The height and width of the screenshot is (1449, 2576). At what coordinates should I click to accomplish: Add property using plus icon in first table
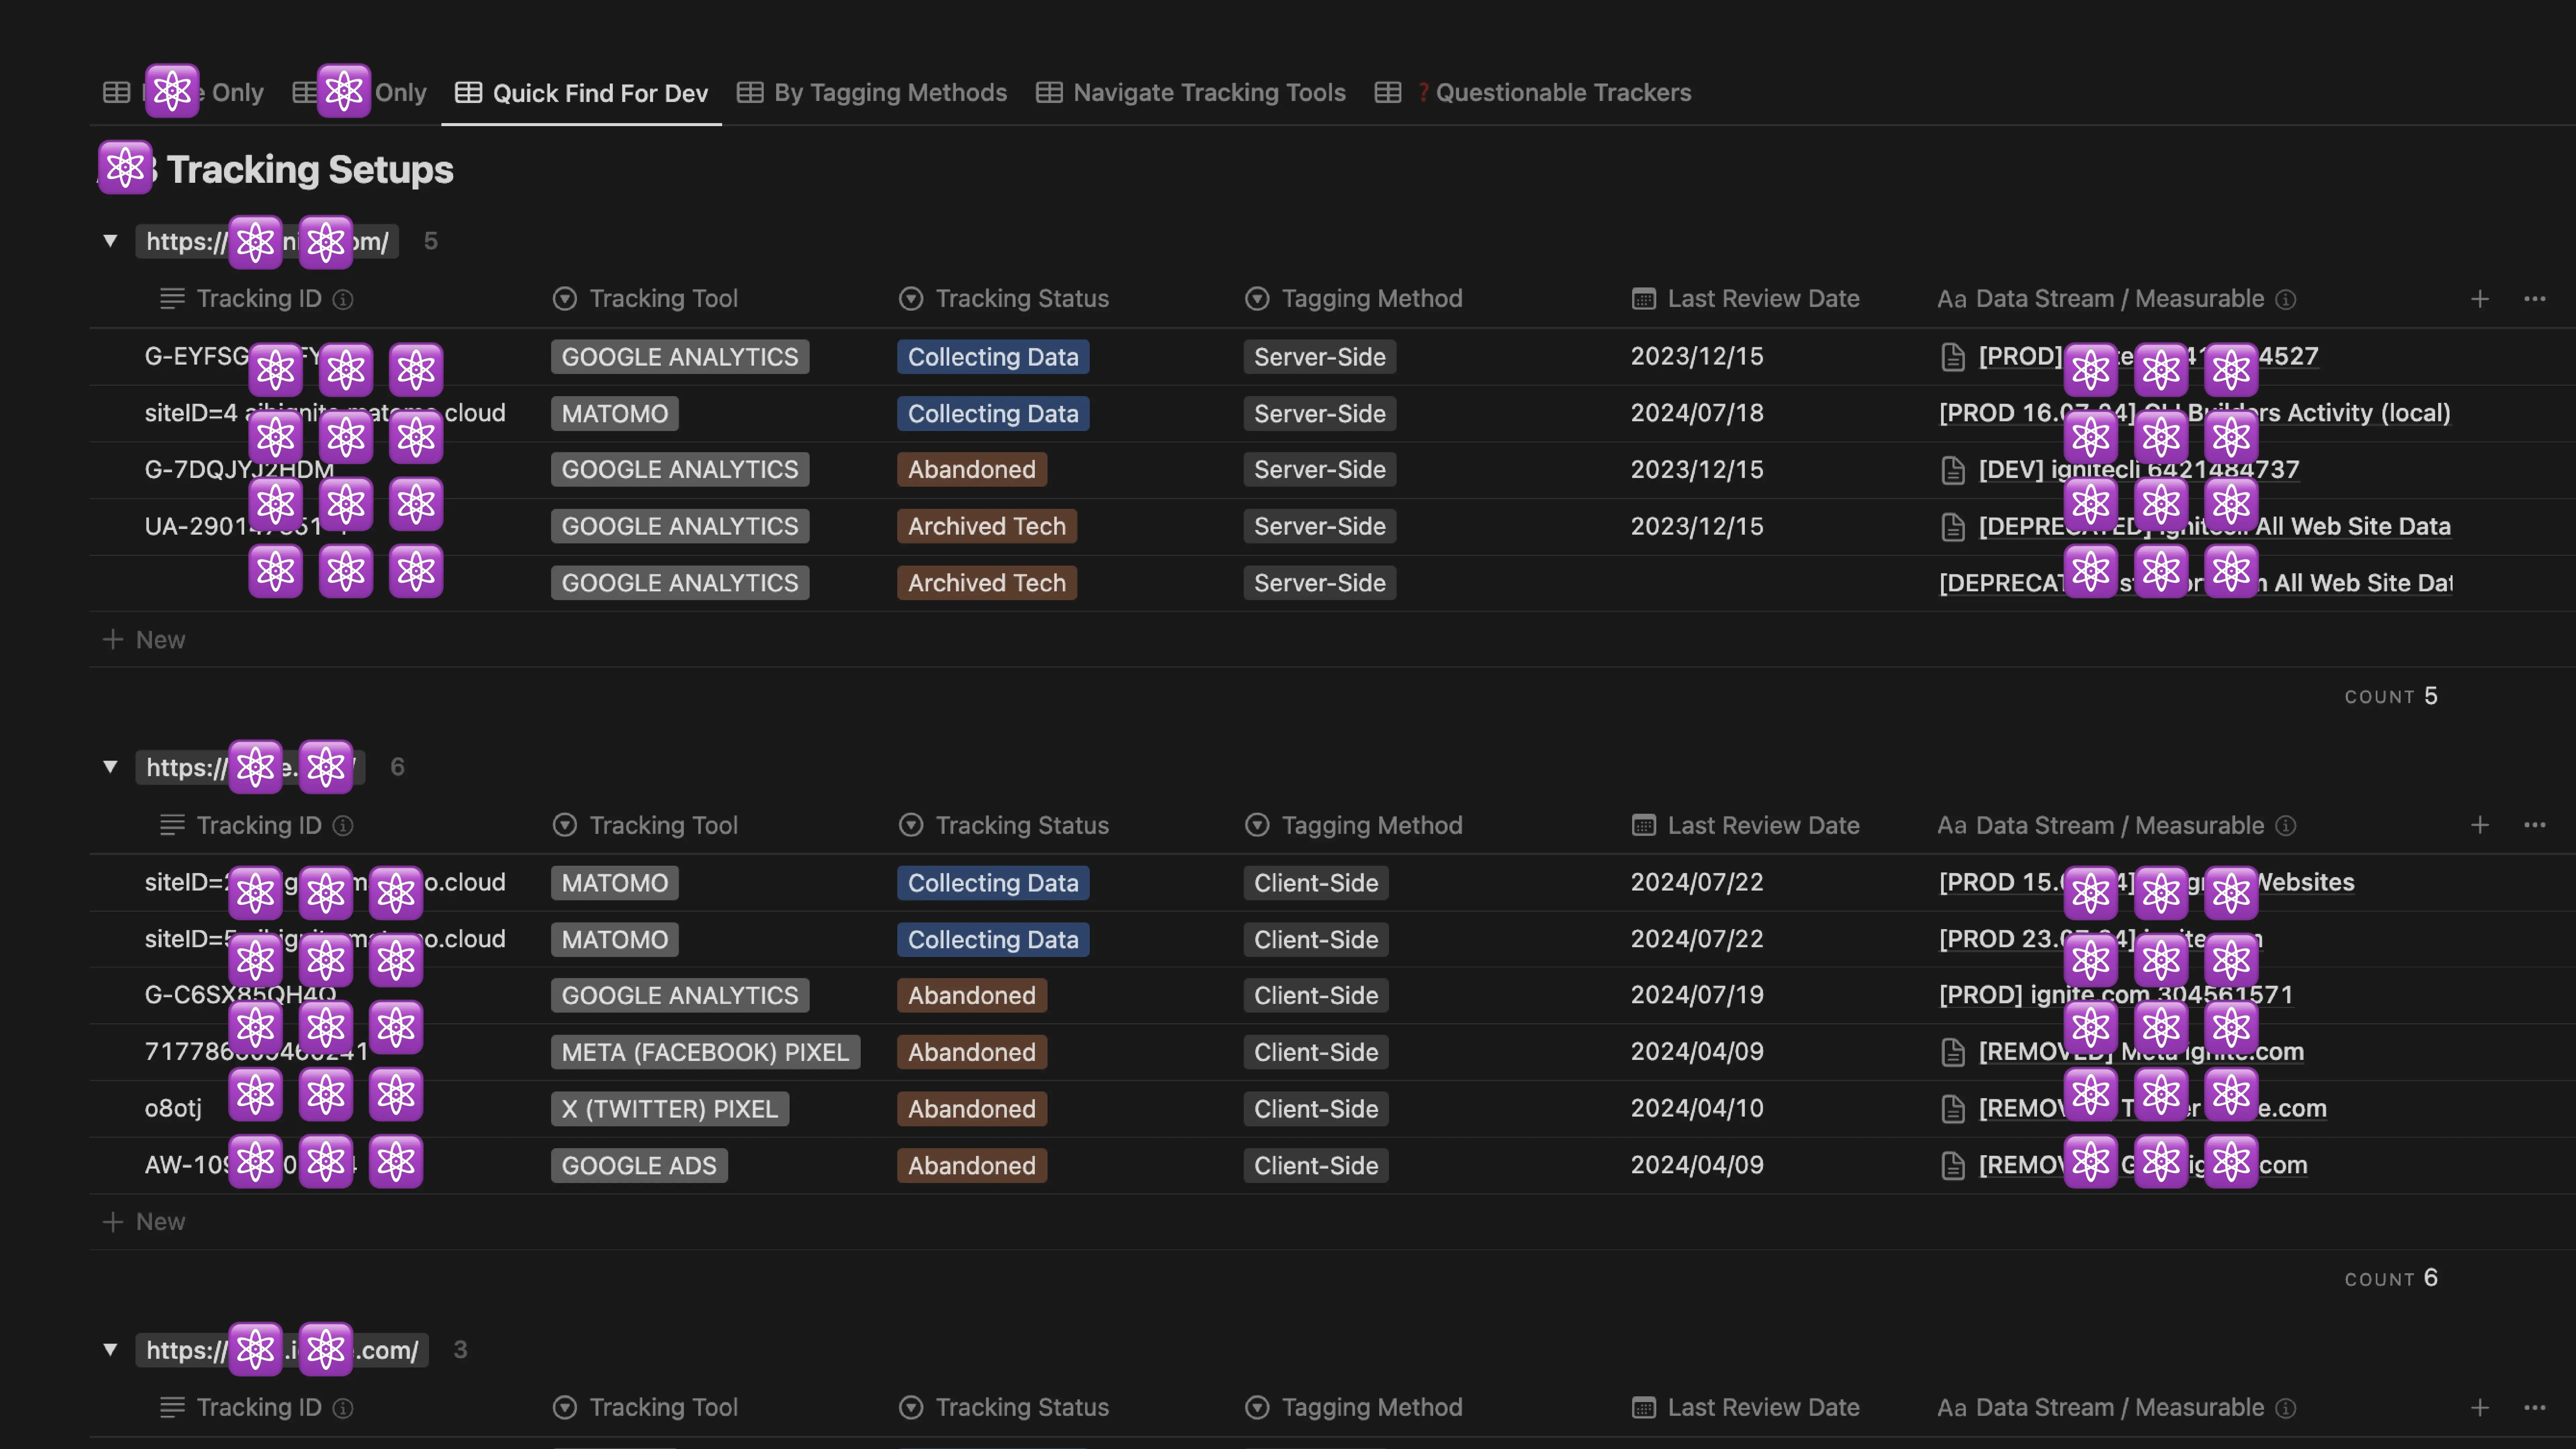coord(2480,299)
